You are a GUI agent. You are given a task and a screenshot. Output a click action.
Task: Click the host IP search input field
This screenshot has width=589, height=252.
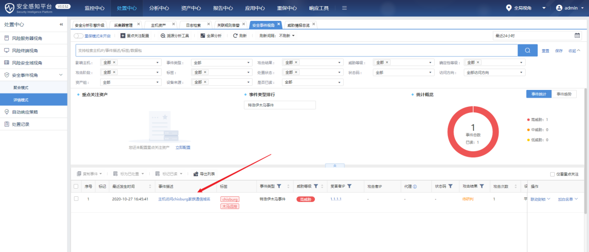[297, 50]
